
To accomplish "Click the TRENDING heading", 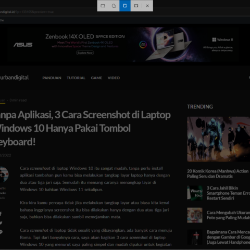I will [x=200, y=107].
